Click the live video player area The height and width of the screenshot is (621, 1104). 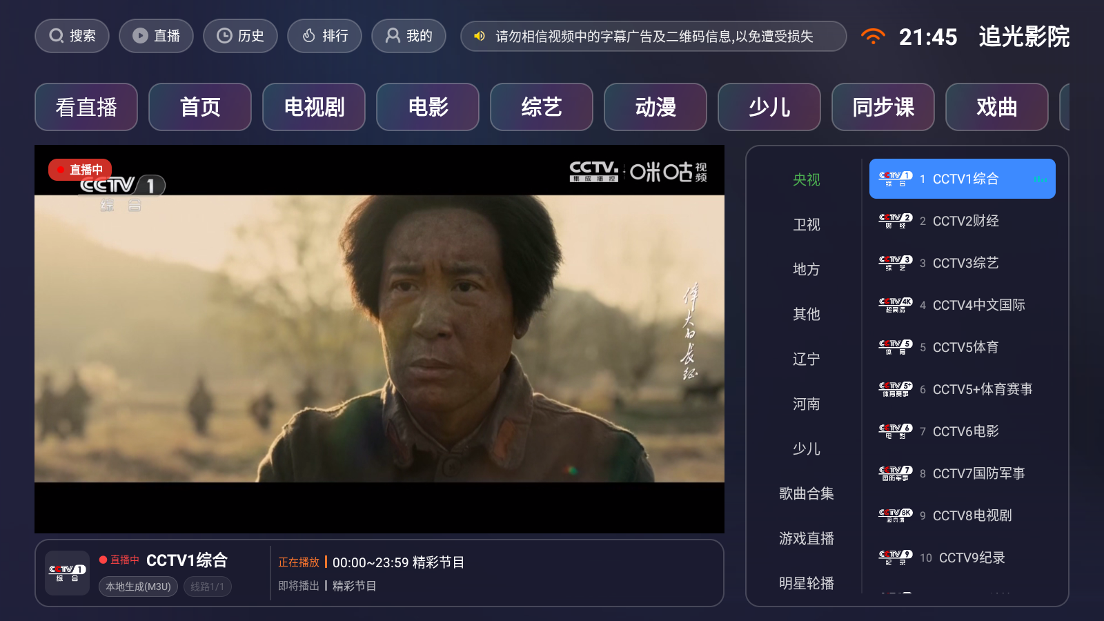point(379,339)
